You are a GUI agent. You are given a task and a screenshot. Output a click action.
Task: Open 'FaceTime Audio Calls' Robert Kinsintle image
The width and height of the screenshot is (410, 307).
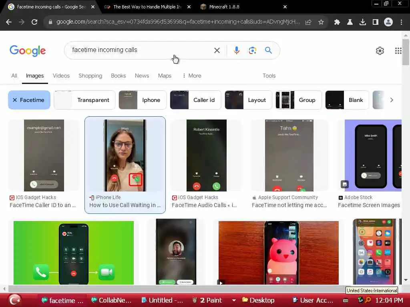coord(206,155)
